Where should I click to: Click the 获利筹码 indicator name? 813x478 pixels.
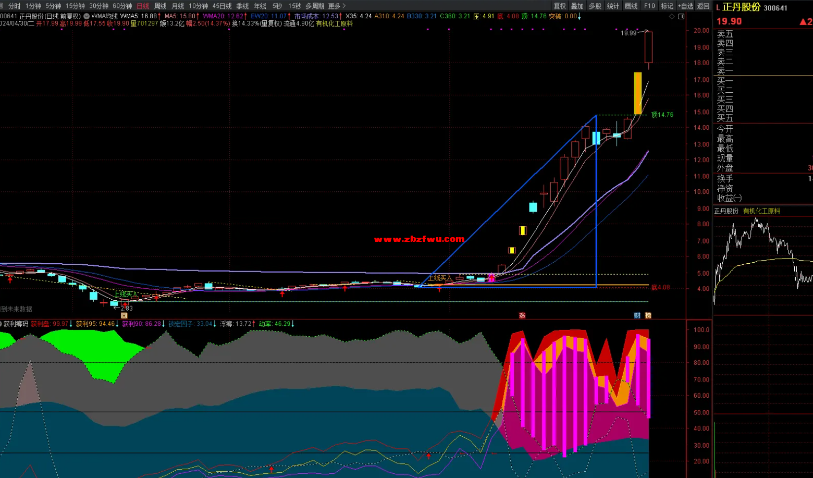[16, 324]
